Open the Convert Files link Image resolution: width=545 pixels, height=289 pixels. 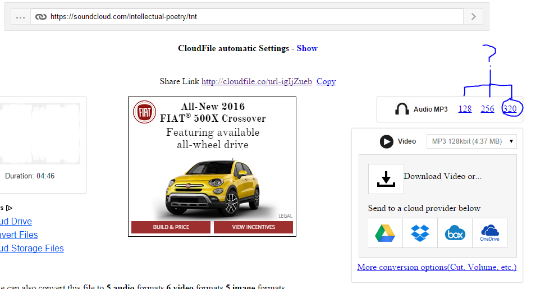point(19,235)
